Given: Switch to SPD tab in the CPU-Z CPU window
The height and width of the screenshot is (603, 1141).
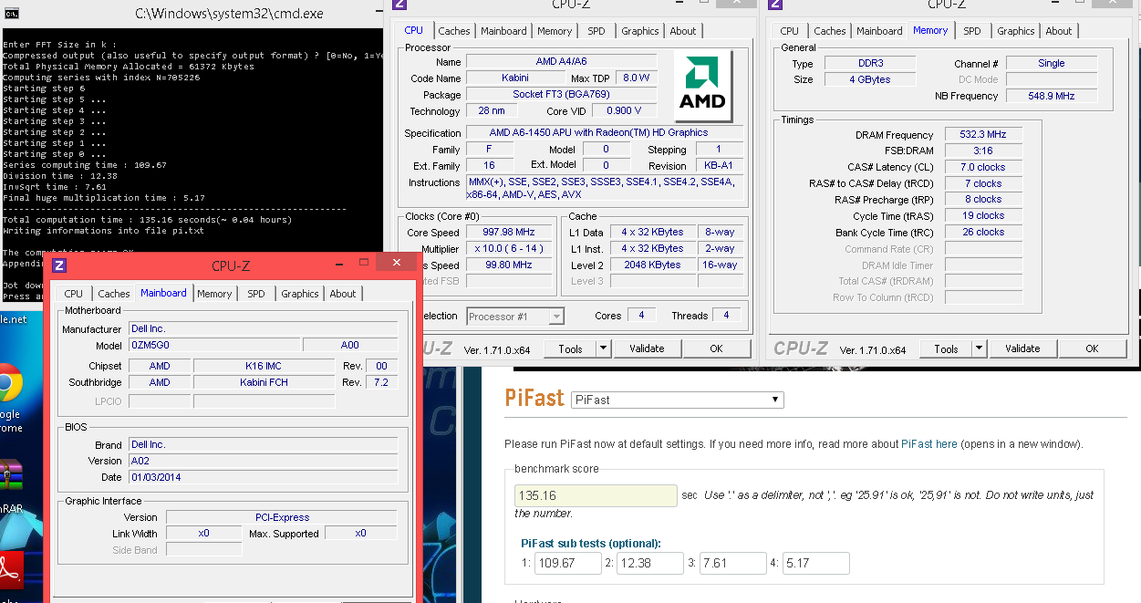Looking at the screenshot, I should click(596, 31).
